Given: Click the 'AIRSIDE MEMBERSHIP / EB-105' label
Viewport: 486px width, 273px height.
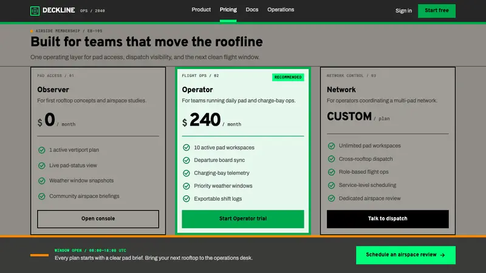Looking at the screenshot, I should click(69, 31).
